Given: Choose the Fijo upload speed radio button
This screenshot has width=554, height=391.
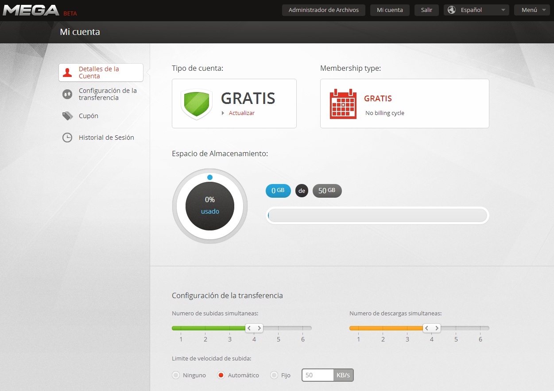Looking at the screenshot, I should click(x=274, y=375).
